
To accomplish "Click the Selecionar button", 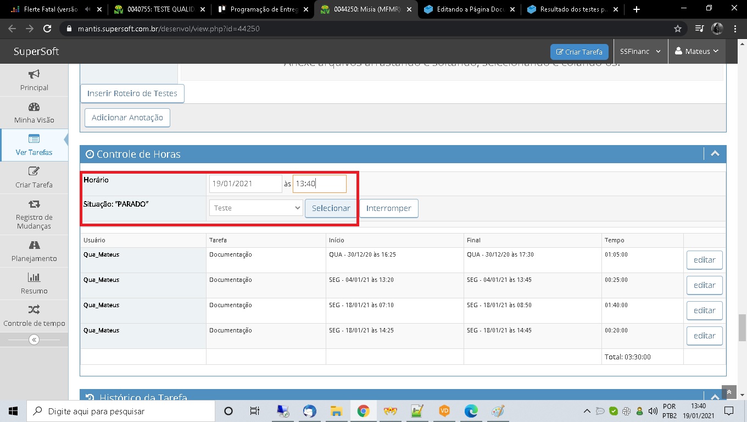I will [331, 208].
